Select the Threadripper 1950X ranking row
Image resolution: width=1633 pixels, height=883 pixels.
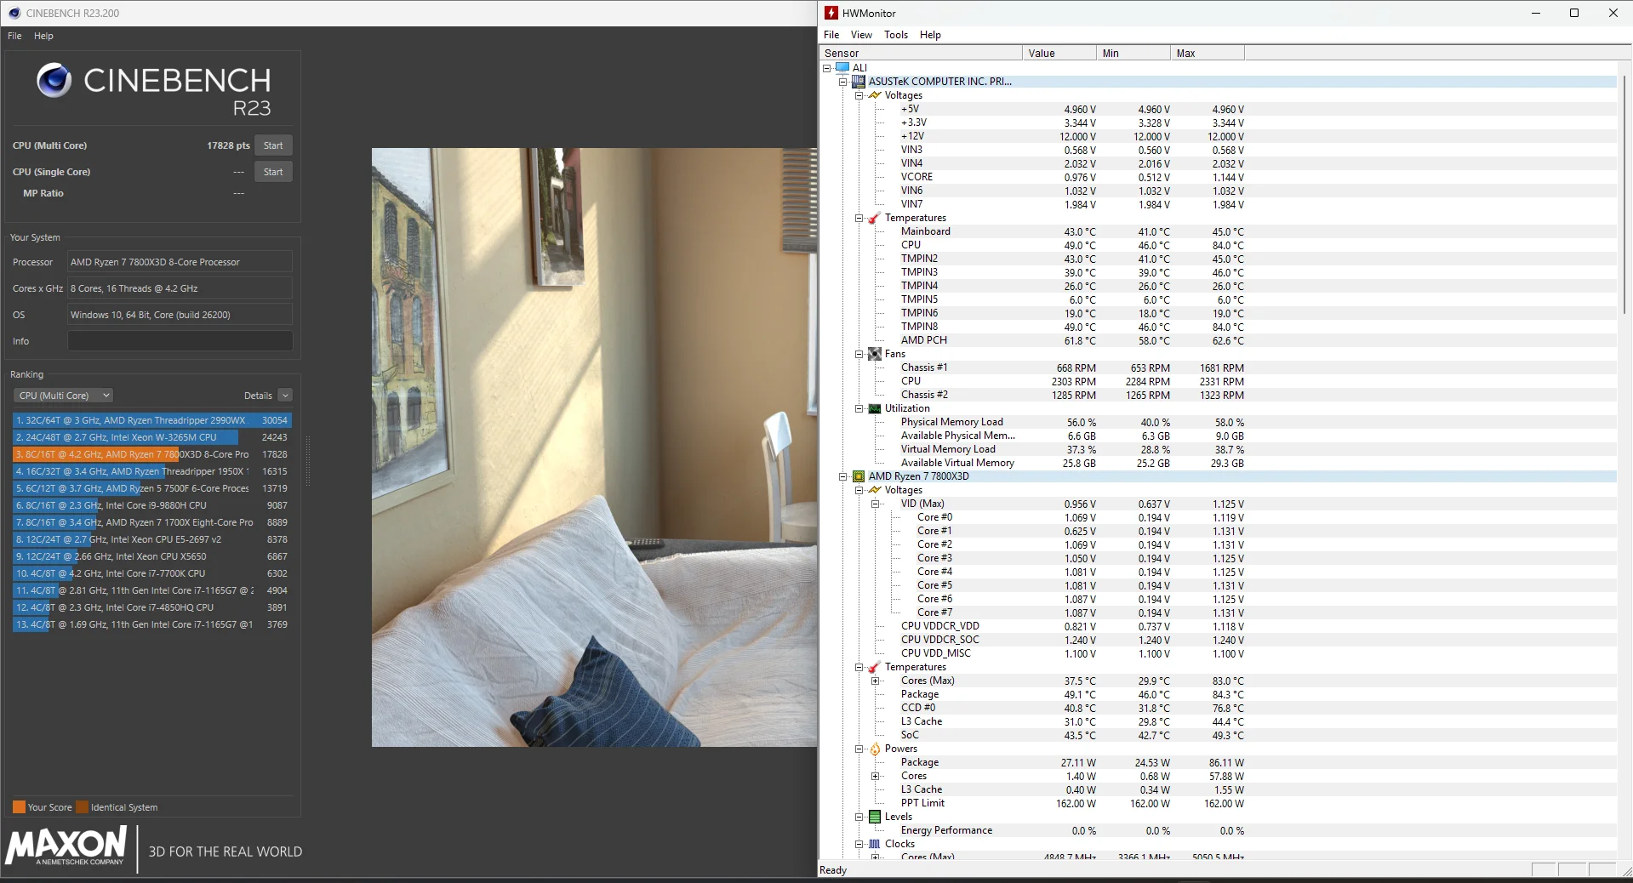(x=152, y=471)
